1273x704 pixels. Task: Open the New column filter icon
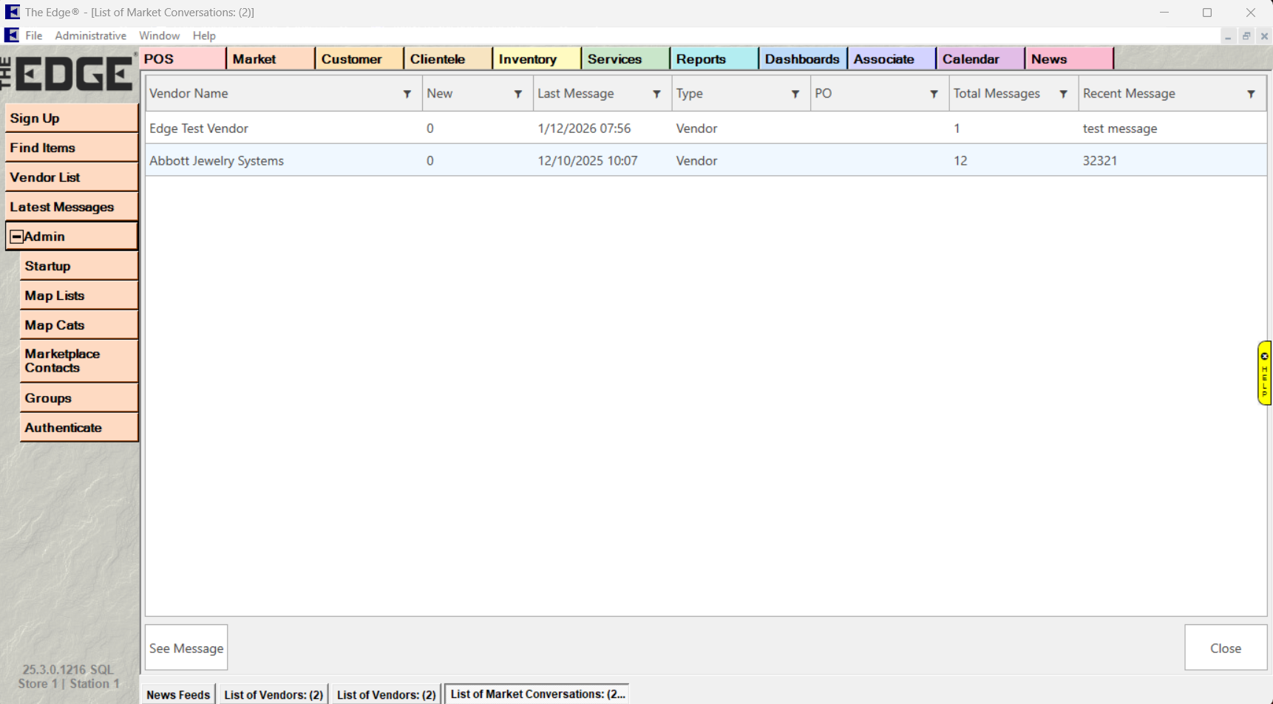pyautogui.click(x=518, y=95)
